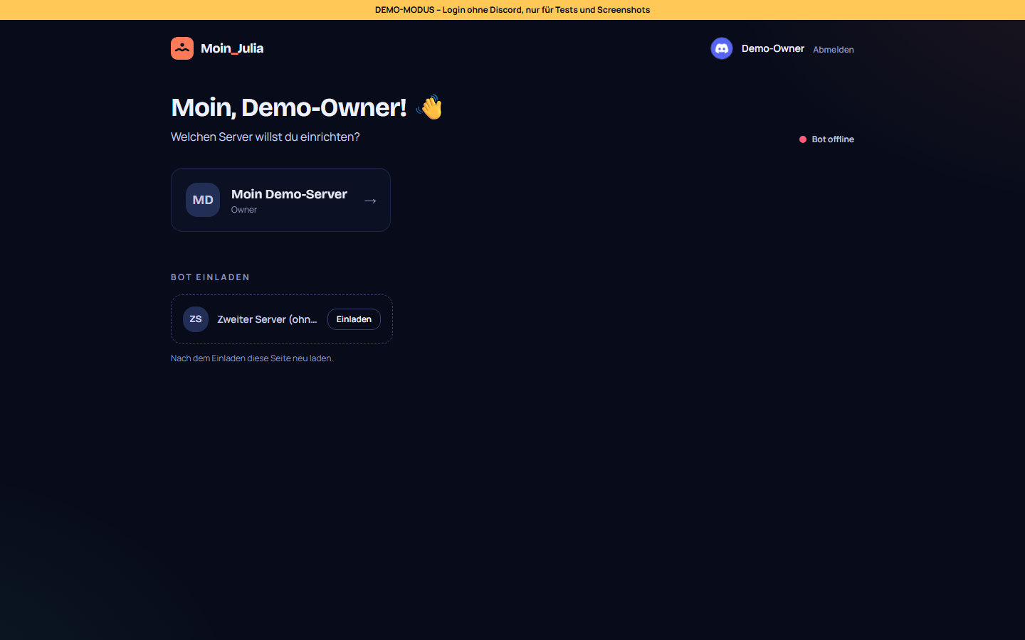
Task: Open the Moin_Julia brand name link
Action: (x=232, y=48)
